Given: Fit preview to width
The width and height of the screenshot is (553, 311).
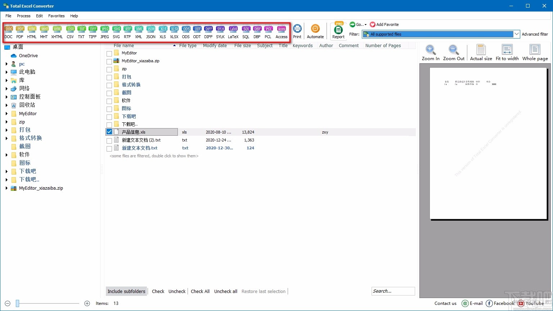Looking at the screenshot, I should tap(507, 53).
